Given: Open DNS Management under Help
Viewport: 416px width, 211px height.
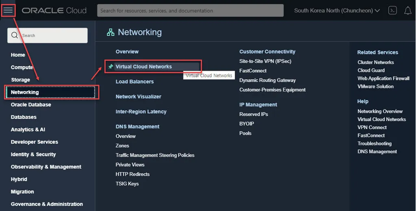Looking at the screenshot, I should (377, 152).
